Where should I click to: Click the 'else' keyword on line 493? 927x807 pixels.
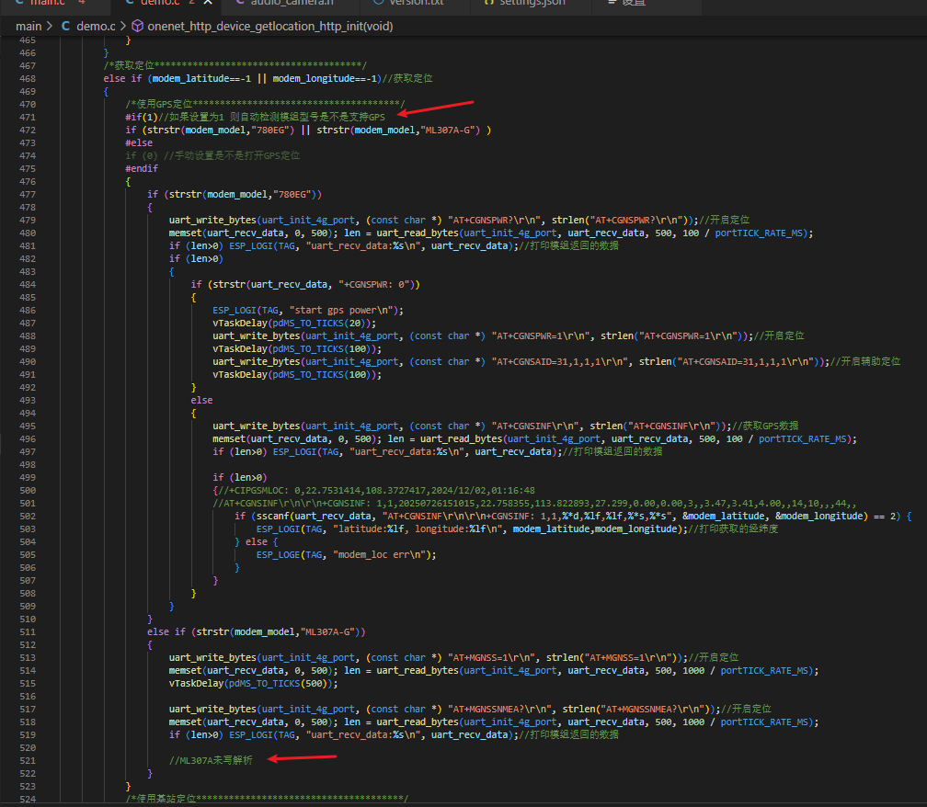tap(201, 400)
